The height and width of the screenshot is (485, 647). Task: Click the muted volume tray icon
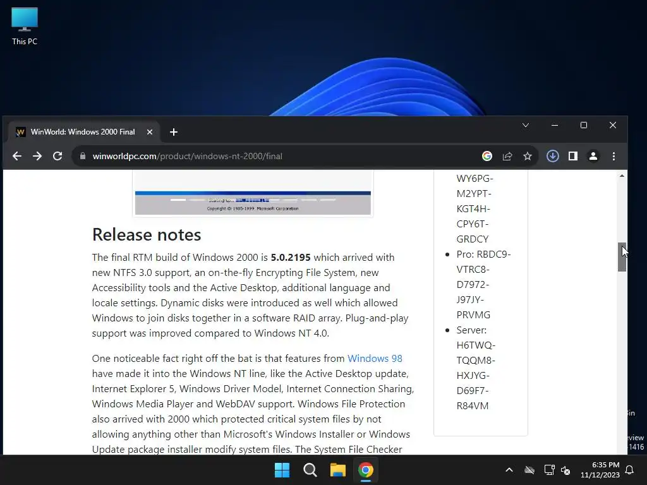pyautogui.click(x=565, y=470)
